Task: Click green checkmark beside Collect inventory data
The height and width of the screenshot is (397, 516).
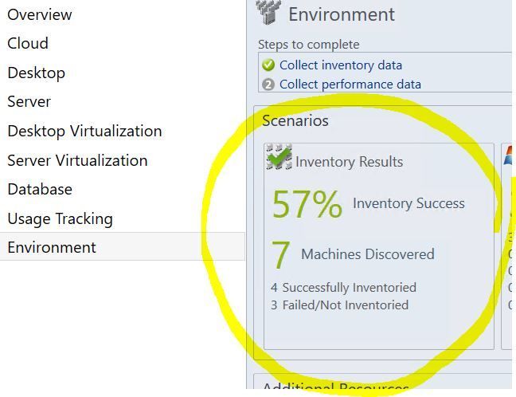Action: click(268, 65)
